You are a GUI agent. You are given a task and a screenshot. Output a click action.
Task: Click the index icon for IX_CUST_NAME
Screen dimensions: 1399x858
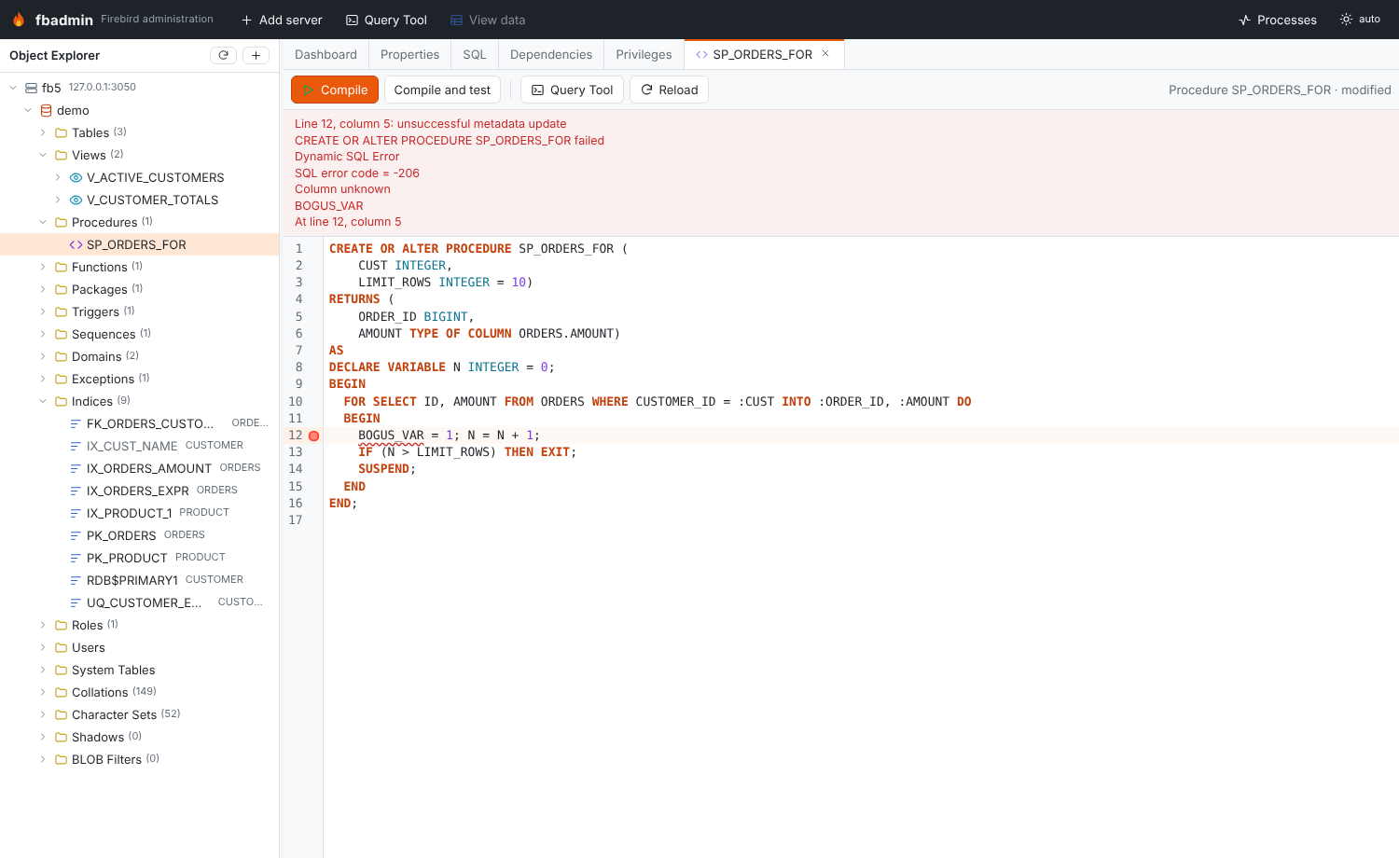click(76, 446)
